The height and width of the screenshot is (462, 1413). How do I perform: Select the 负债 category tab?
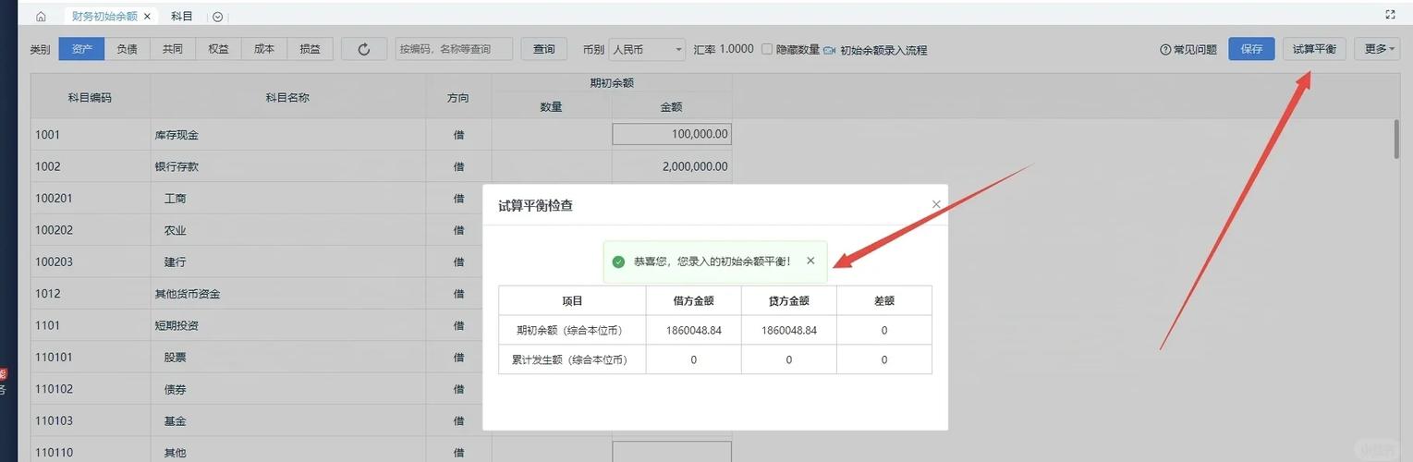coord(127,49)
